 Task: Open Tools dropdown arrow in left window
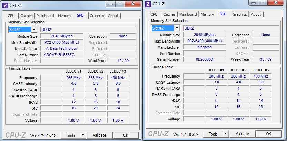tap(83, 135)
